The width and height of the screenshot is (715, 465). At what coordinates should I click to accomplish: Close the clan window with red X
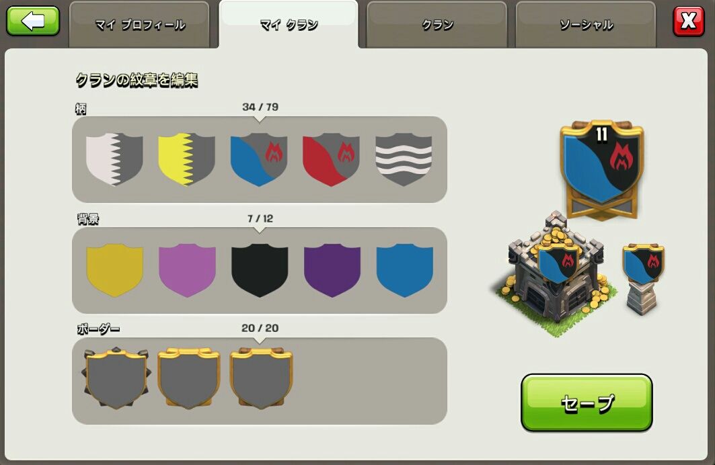pos(689,21)
